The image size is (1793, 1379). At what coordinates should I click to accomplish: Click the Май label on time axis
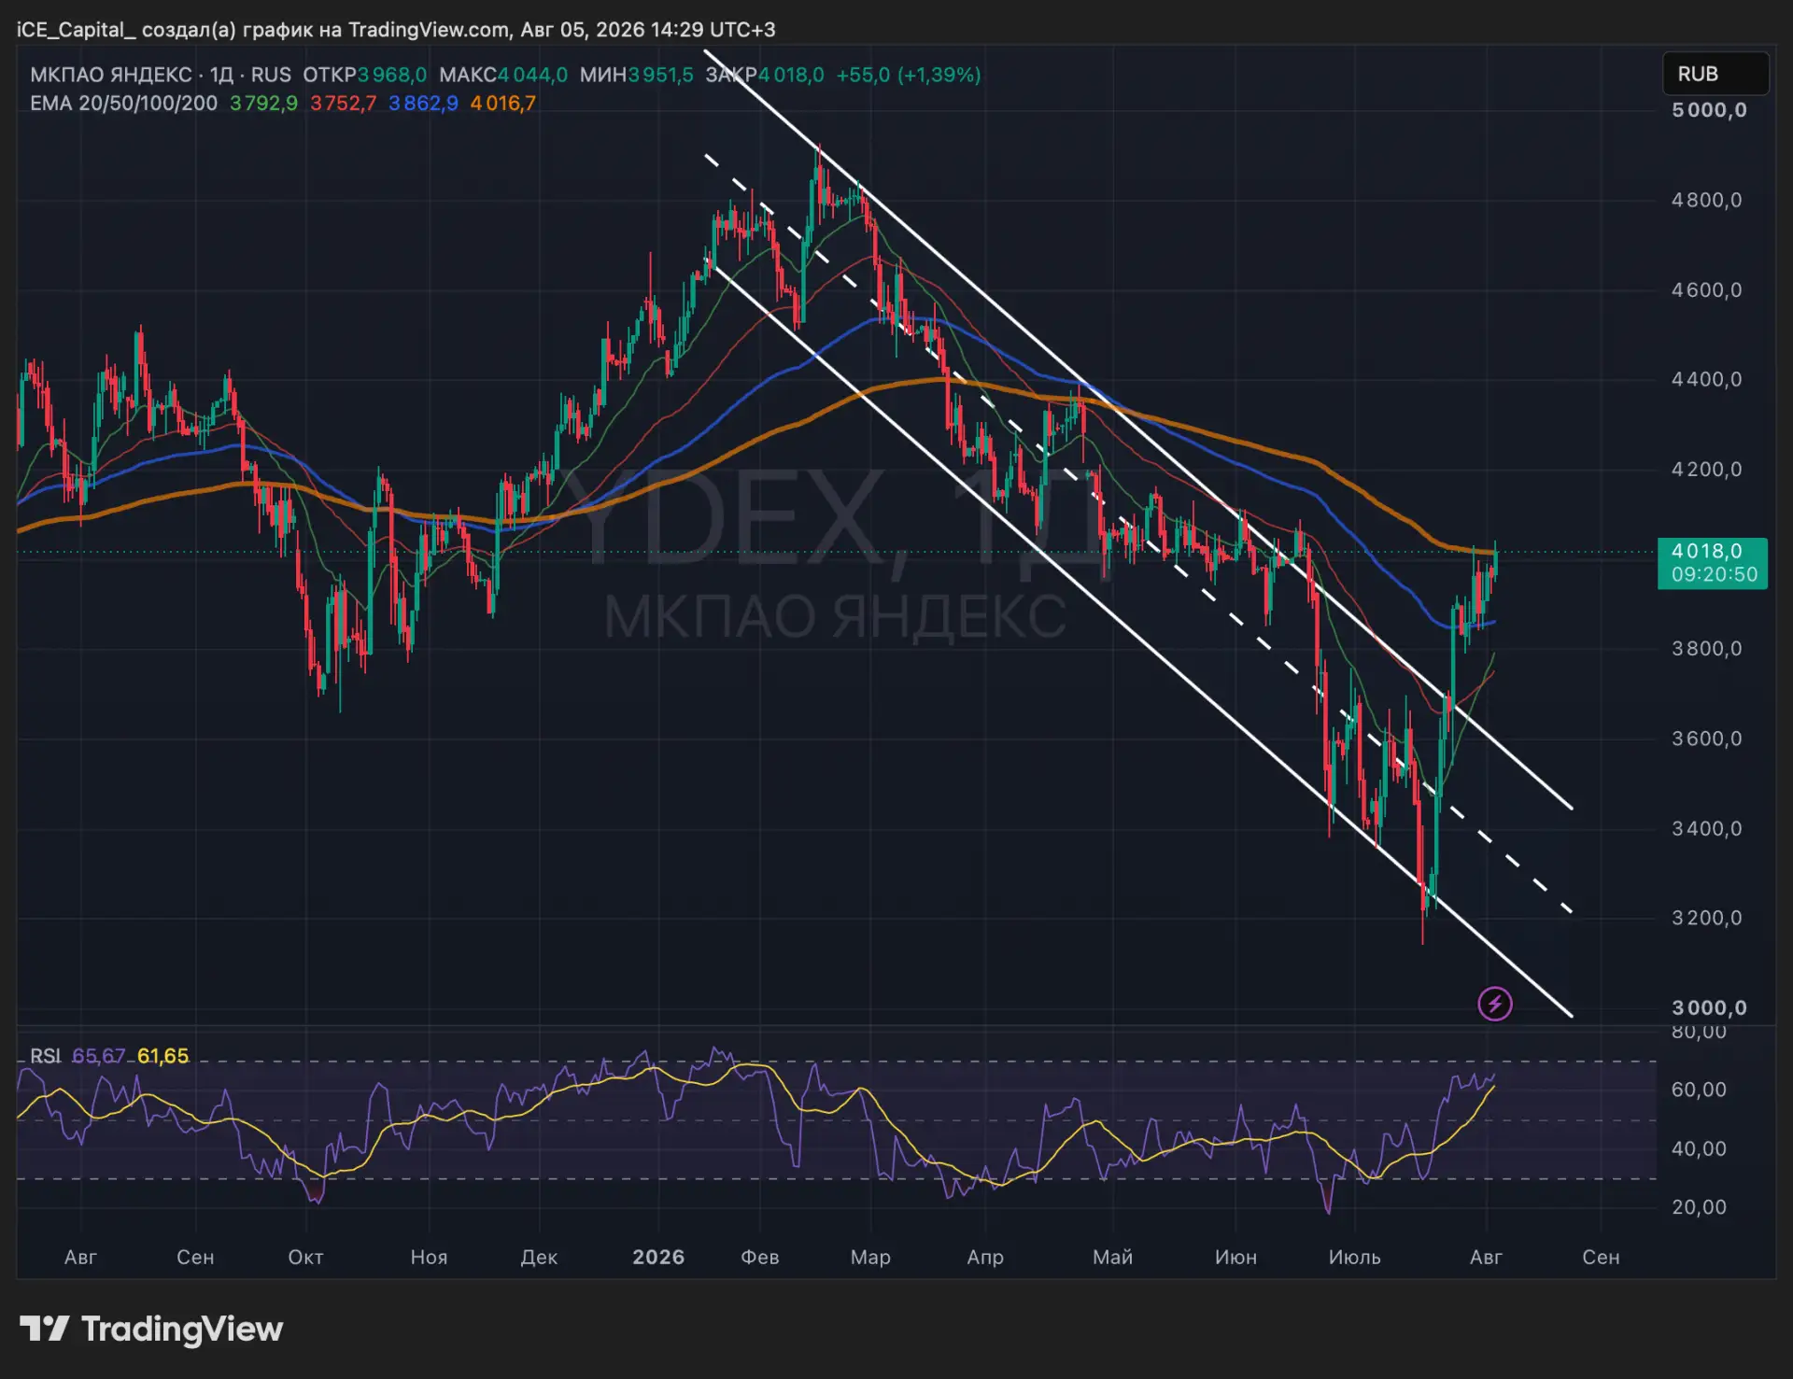(x=1112, y=1257)
